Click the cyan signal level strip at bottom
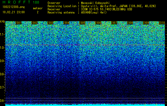The height and width of the screenshot is (106, 167). tap(85, 105)
